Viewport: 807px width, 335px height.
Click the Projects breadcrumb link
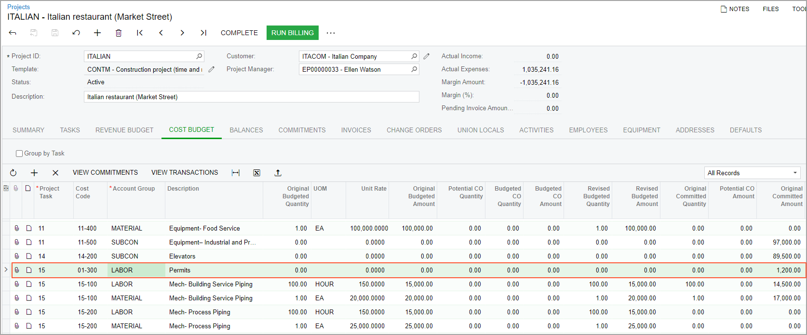[18, 7]
